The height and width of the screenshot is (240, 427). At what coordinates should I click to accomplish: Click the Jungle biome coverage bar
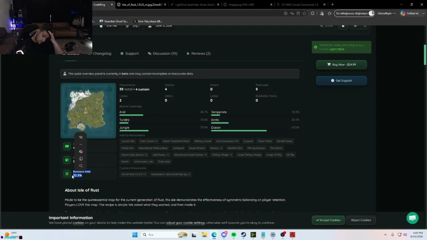tap(134, 131)
